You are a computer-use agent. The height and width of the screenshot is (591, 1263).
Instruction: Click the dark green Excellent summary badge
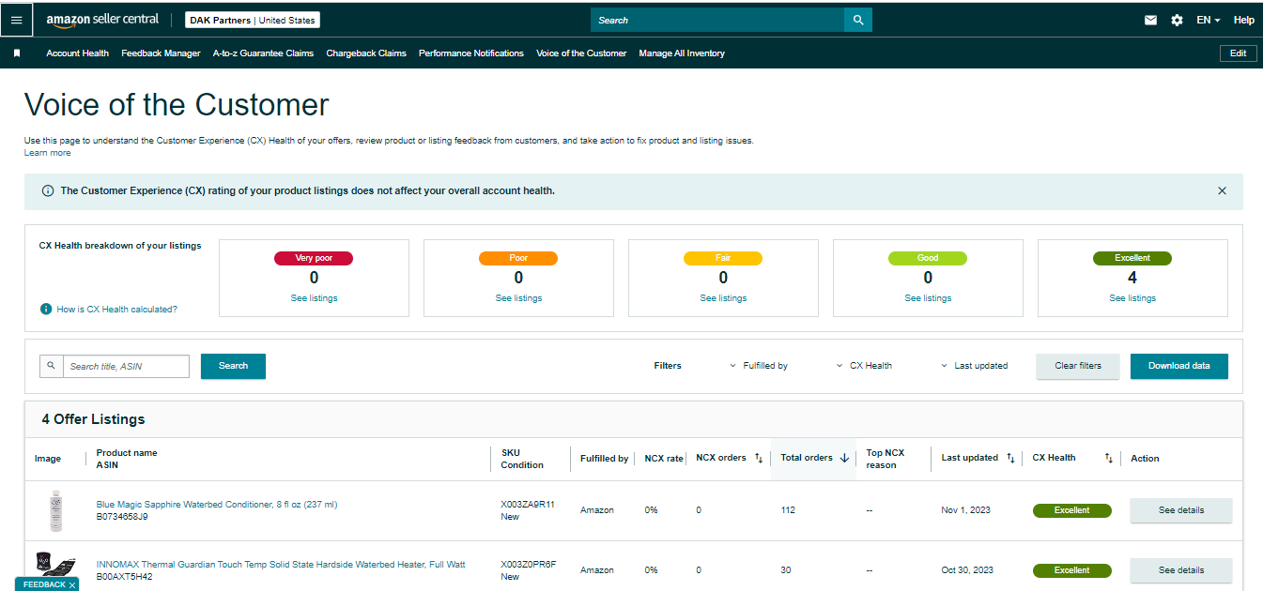[x=1132, y=258]
